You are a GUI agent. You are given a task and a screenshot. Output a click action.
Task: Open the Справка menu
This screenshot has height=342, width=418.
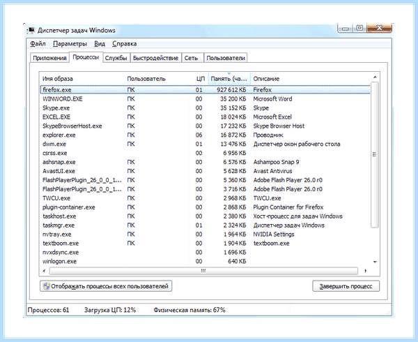(125, 44)
